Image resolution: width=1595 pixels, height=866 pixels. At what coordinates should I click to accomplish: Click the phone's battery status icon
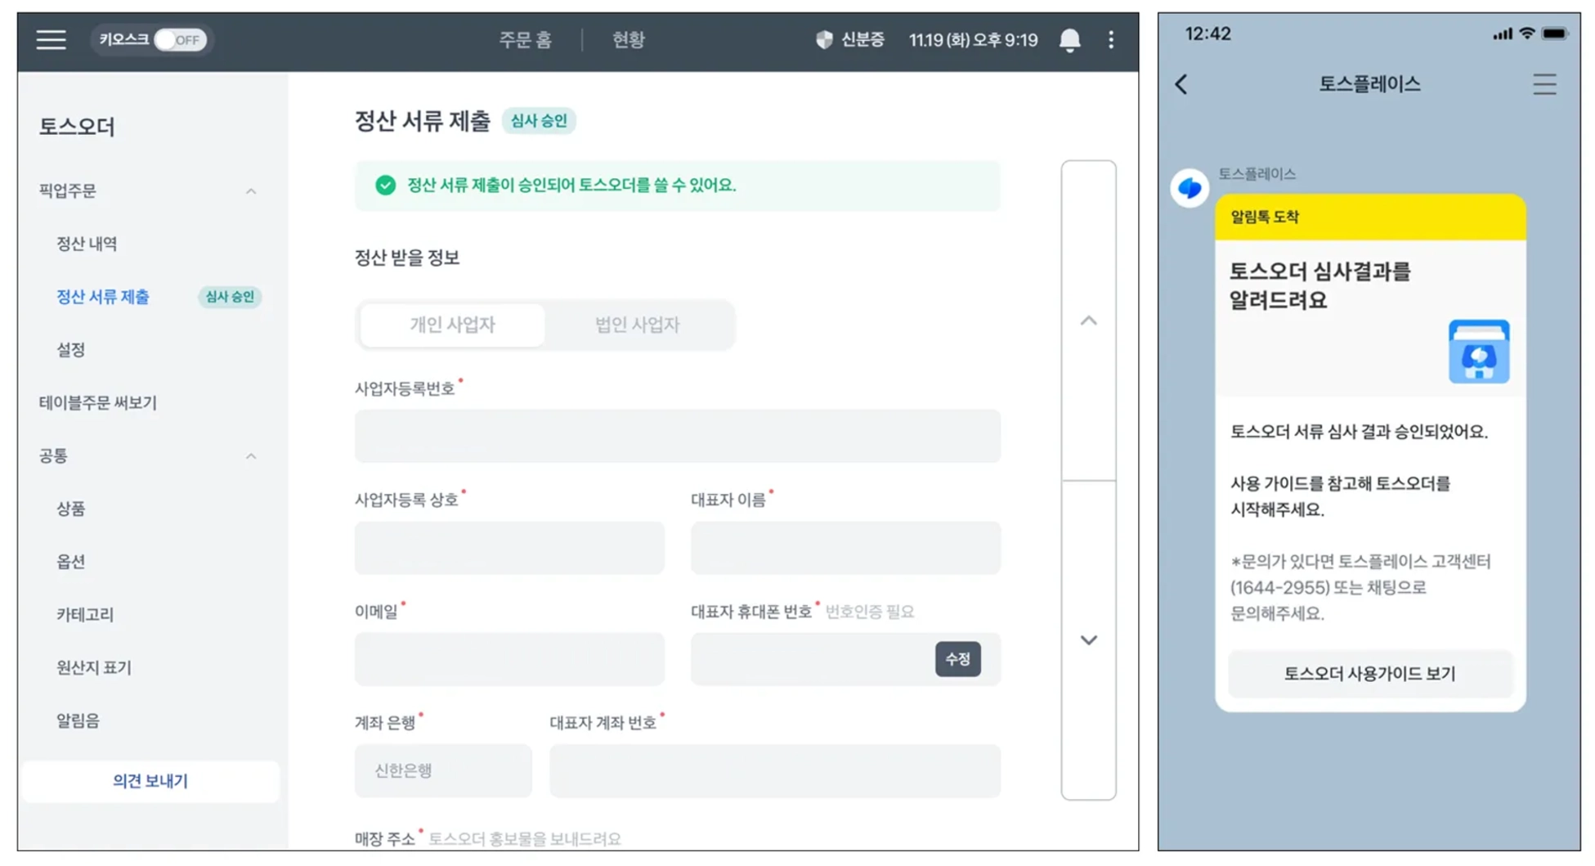tap(1554, 34)
